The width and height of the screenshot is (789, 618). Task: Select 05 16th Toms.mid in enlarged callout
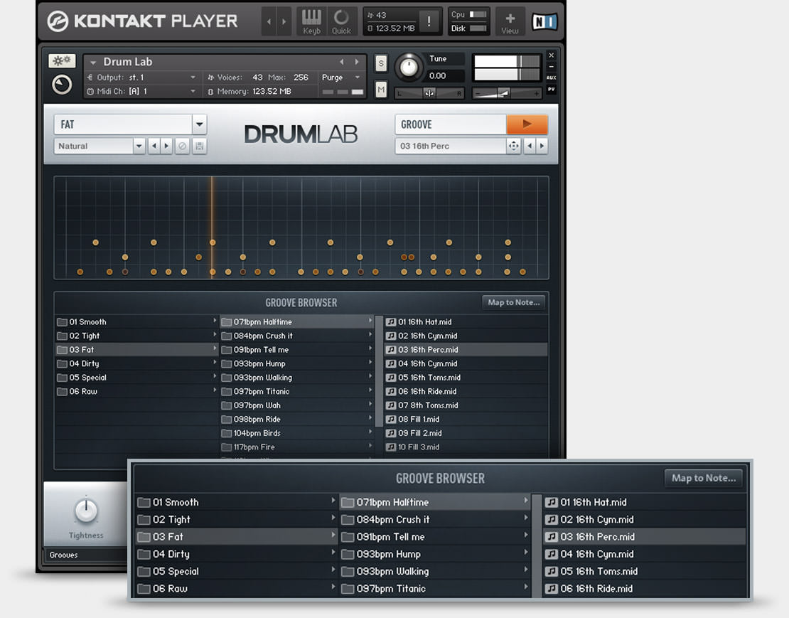click(645, 571)
